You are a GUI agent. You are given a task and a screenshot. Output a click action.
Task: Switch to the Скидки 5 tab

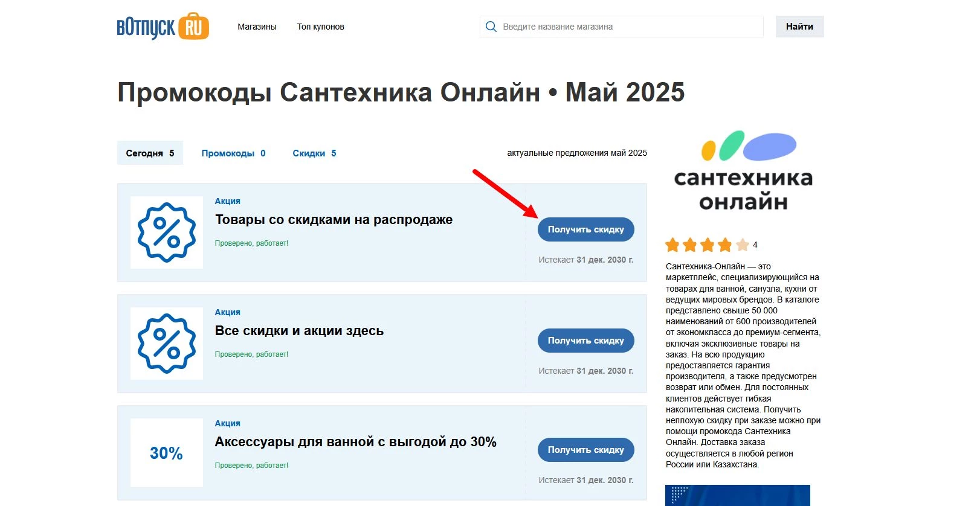coord(314,153)
